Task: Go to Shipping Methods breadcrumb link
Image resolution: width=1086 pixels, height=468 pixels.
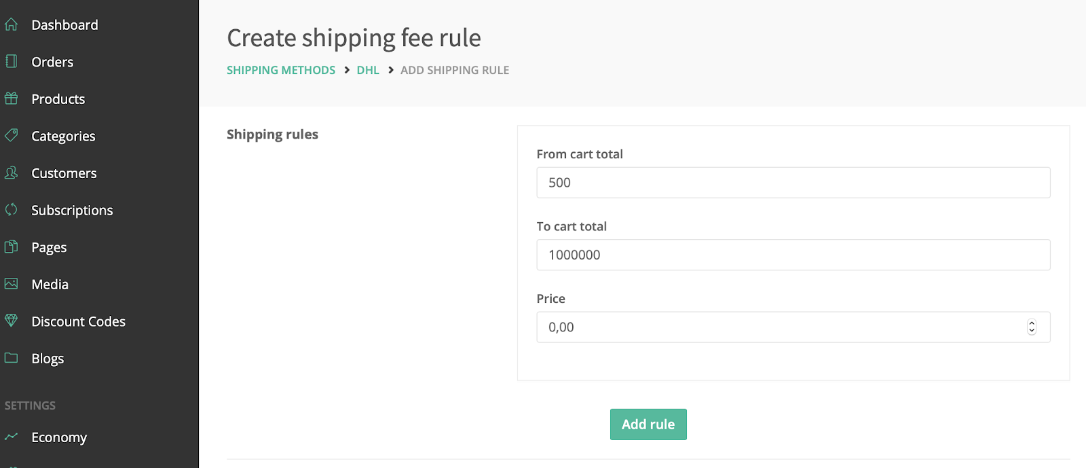Action: 281,70
